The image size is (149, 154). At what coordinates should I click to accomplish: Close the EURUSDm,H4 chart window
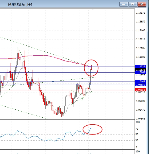click(x=142, y=4)
